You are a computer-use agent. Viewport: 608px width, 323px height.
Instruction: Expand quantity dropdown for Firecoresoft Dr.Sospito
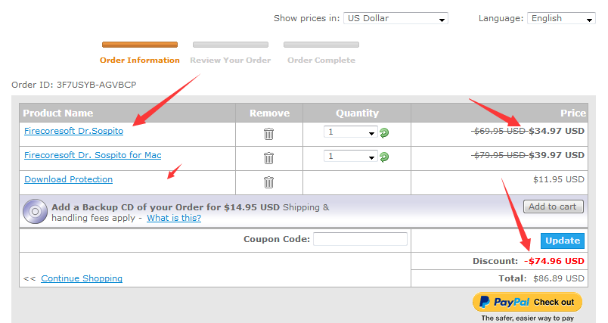point(350,132)
